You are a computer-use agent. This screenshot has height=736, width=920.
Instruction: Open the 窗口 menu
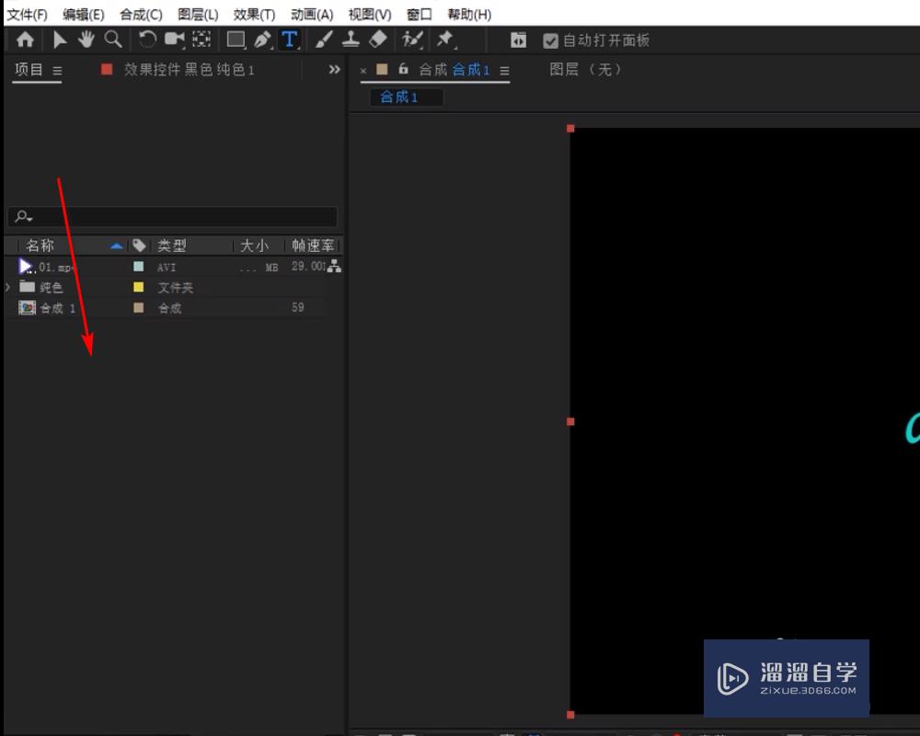[420, 14]
